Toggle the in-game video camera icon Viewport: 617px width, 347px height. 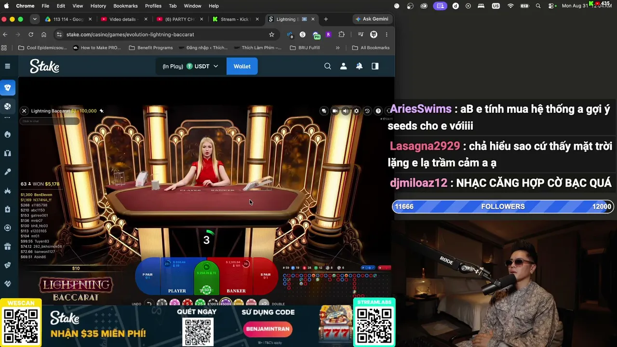(x=335, y=111)
